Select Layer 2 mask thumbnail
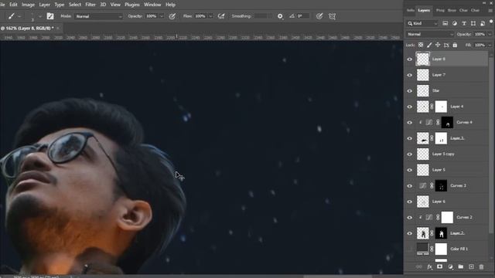The width and height of the screenshot is (495, 278). click(441, 233)
